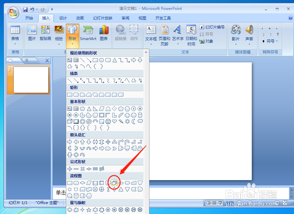
Task: Switch to the slides thumbnail pane tab
Action: [11, 60]
